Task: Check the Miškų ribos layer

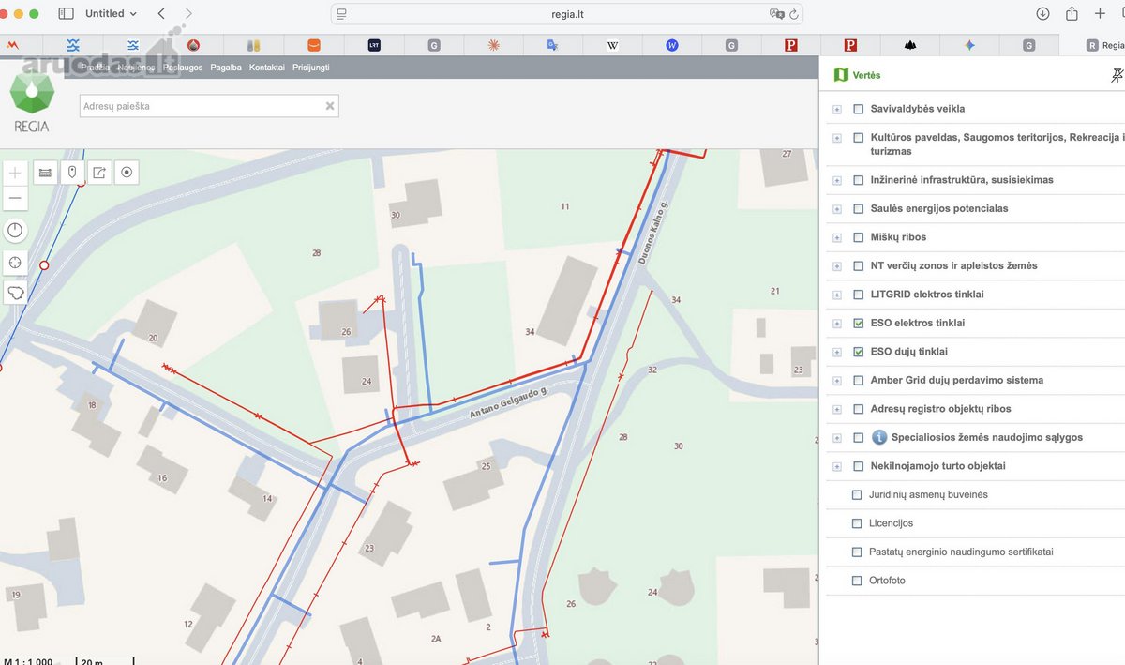Action: click(858, 237)
